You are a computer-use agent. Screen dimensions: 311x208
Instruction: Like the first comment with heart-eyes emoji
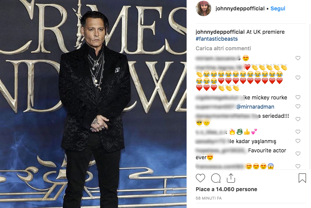(298, 58)
